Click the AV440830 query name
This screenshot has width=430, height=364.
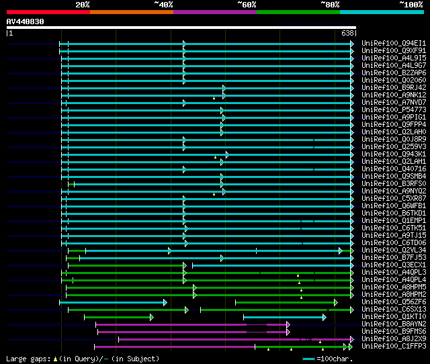click(x=26, y=21)
